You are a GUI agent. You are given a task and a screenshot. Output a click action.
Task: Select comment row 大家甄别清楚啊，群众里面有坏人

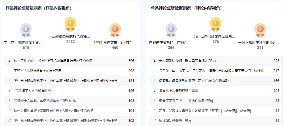189,61
